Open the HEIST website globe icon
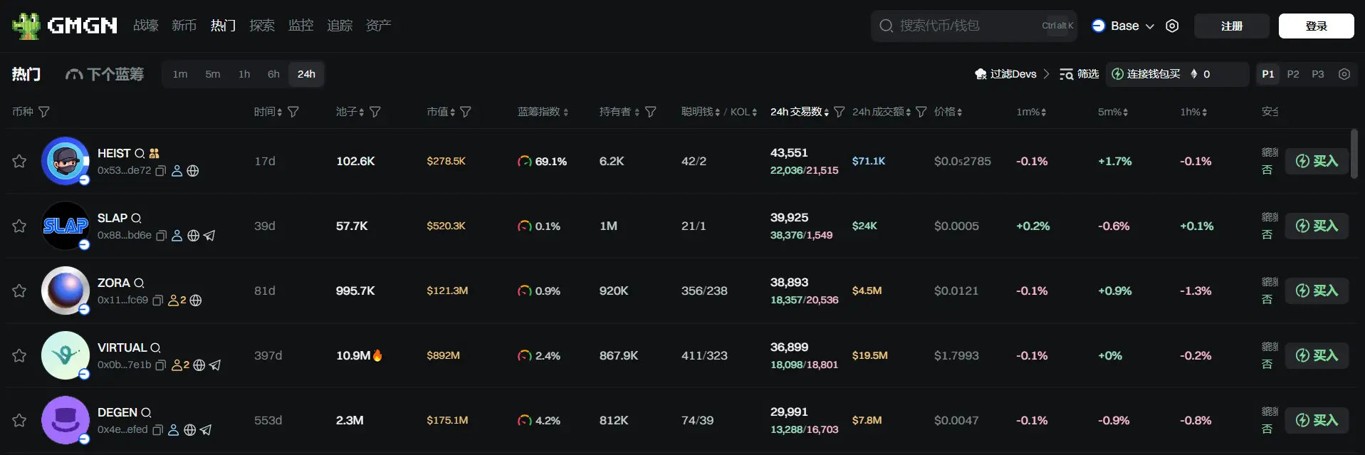The height and width of the screenshot is (455, 1365). (x=193, y=171)
